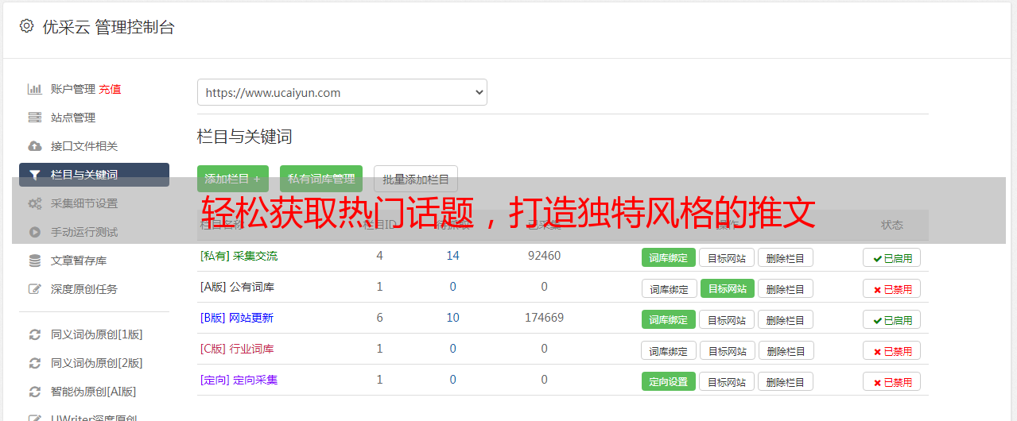Screen dimensions: 1017x421
Task: Click the 私有词库管理 button
Action: pos(321,179)
